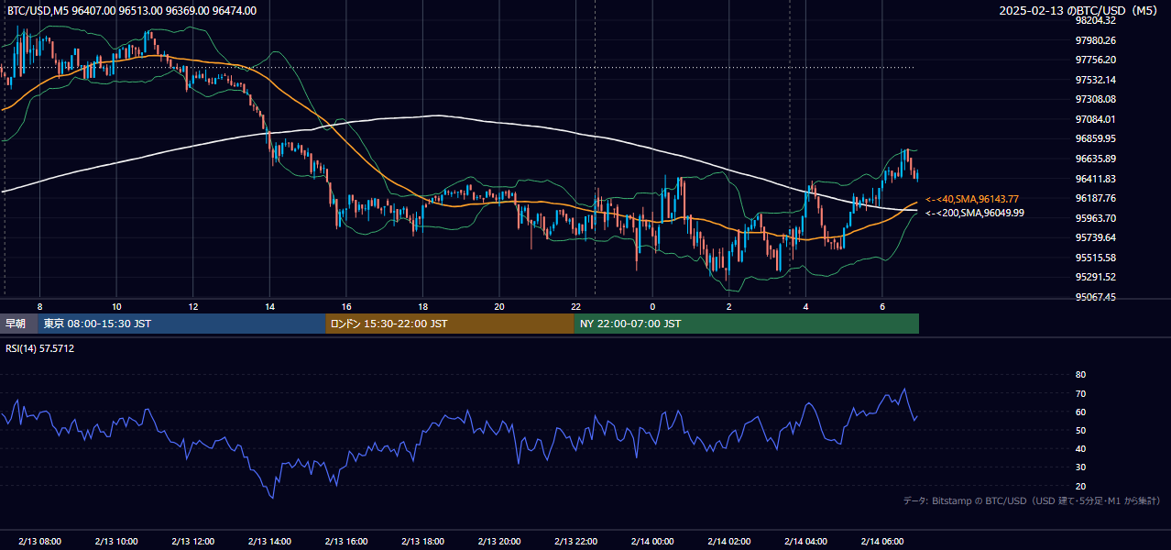Click the 2/13 16:00 time label
This screenshot has width=1171, height=550.
(345, 542)
